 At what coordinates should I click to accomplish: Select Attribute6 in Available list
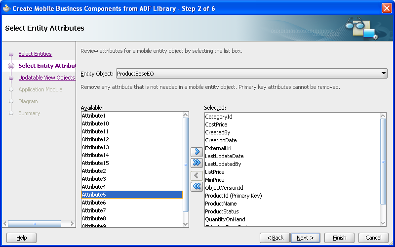pyautogui.click(x=132, y=203)
